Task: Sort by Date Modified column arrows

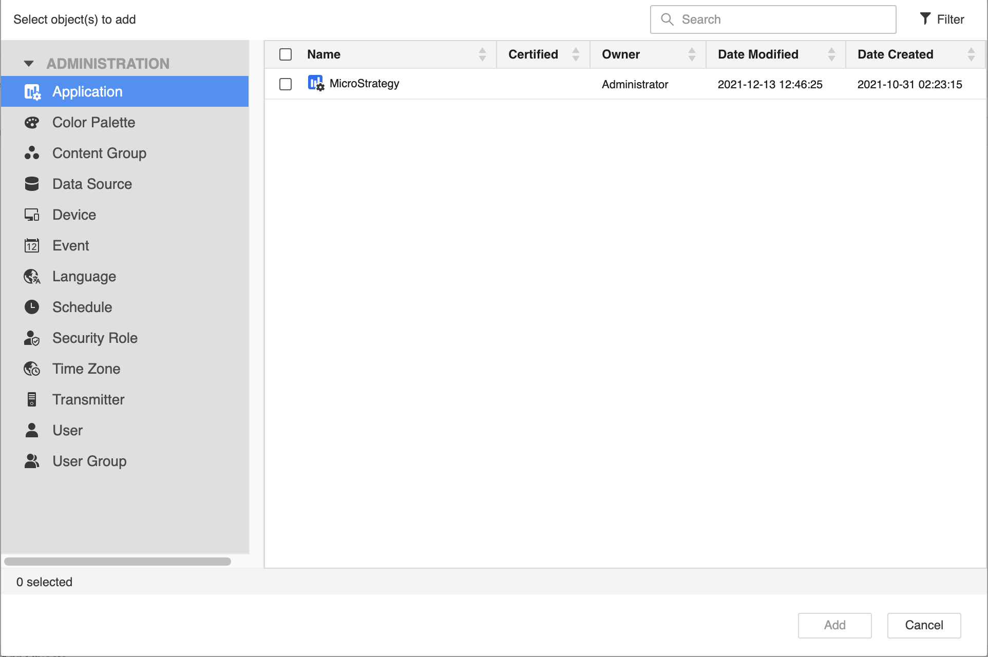Action: click(831, 54)
